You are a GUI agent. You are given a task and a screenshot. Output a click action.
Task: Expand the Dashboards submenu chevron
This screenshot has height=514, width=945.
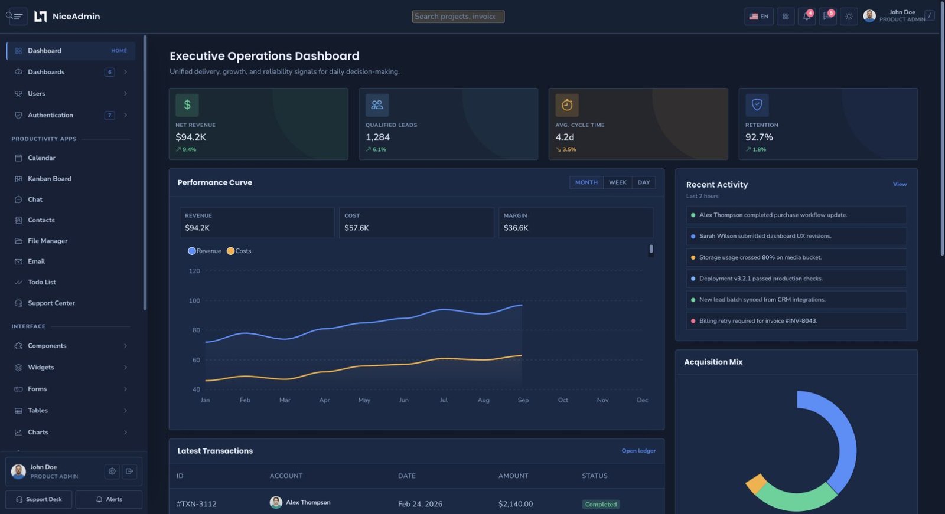click(125, 72)
